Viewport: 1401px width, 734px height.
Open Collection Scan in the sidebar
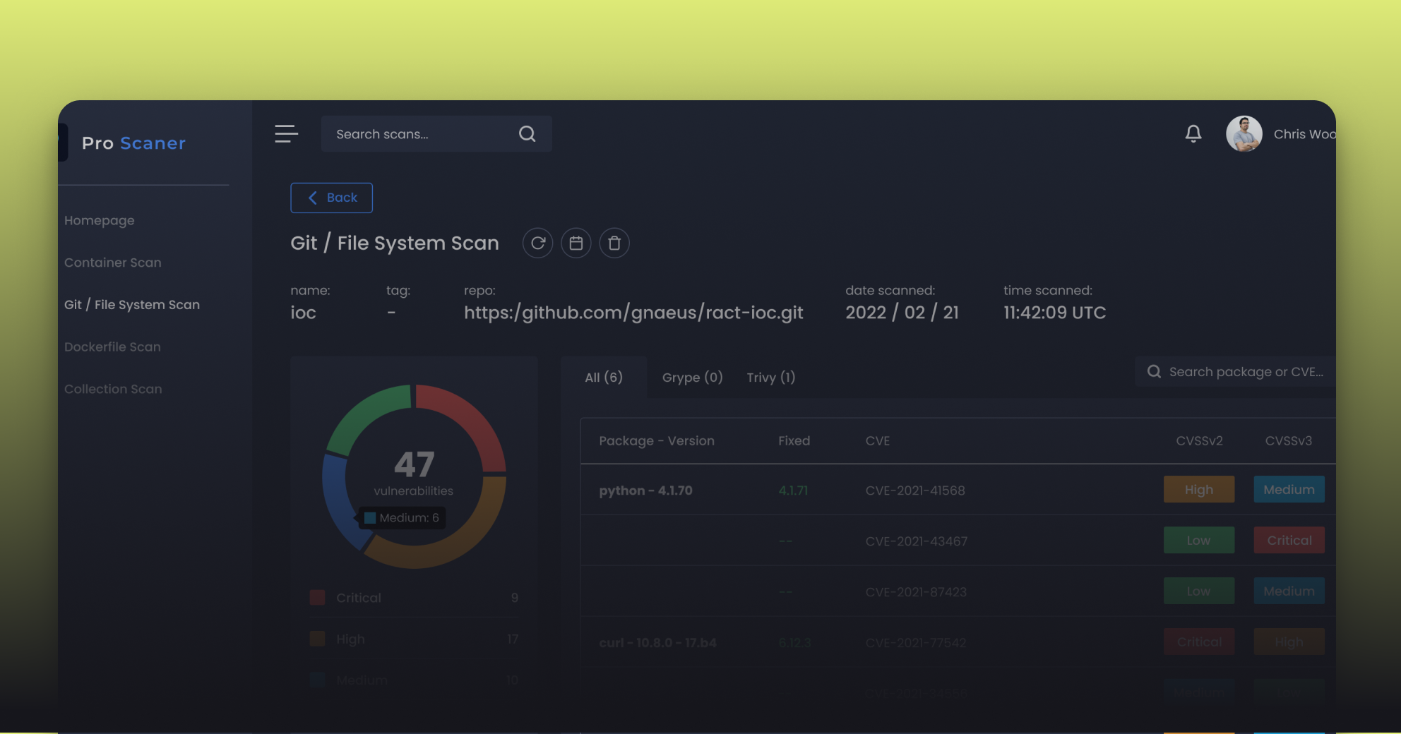coord(113,389)
